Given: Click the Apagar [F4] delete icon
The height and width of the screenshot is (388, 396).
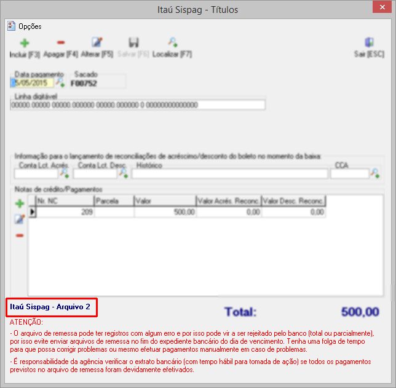Looking at the screenshot, I should click(x=61, y=42).
